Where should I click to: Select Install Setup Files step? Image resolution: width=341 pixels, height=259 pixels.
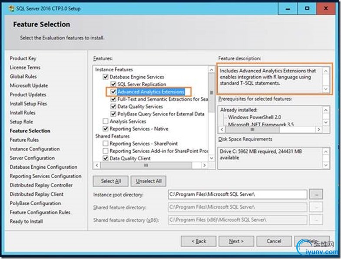pos(28,104)
